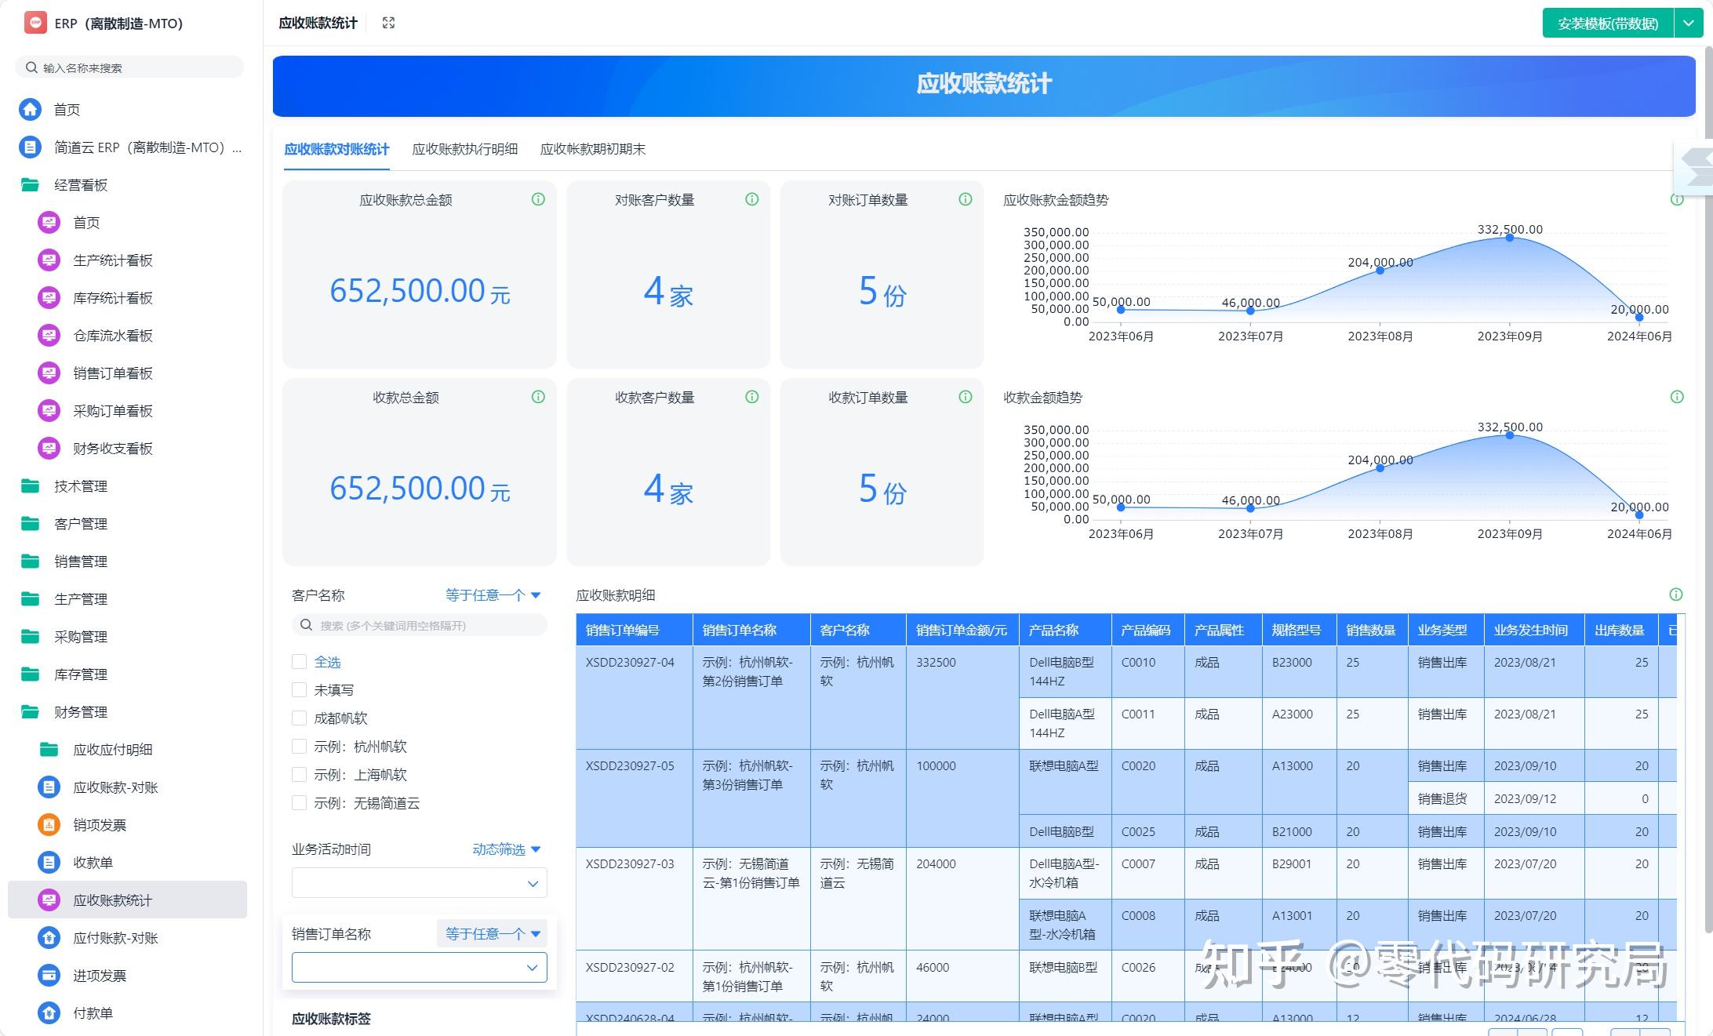1713x1036 pixels.
Task: Click the 安装模板(带数据) button
Action: click(1606, 23)
